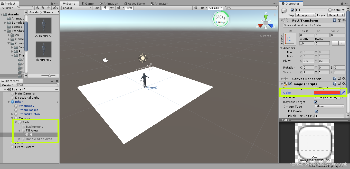The height and width of the screenshot is (169, 350).
Task: Open Static flags dropdown arrow
Action: pyautogui.click(x=343, y=10)
